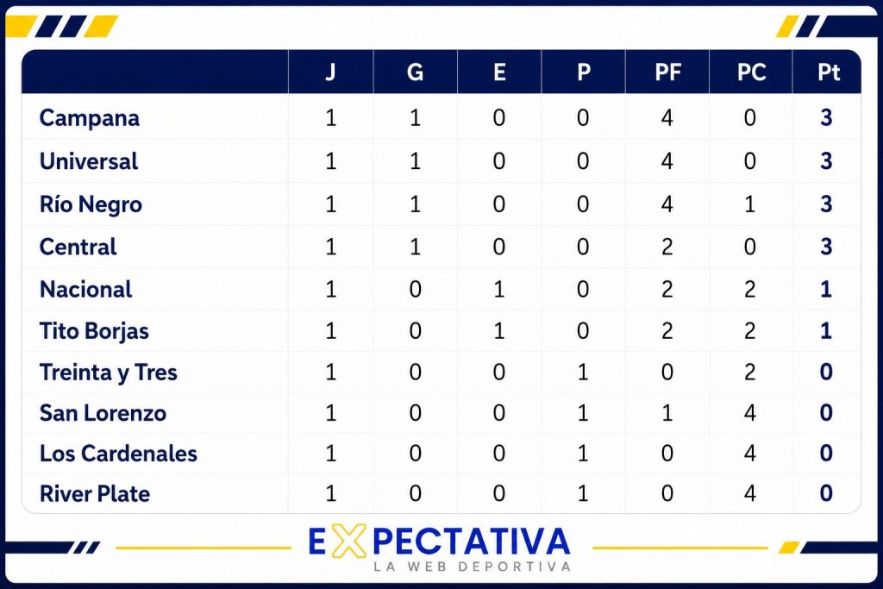Image resolution: width=883 pixels, height=589 pixels.
Task: Click the Pt column header
Action: click(x=829, y=72)
